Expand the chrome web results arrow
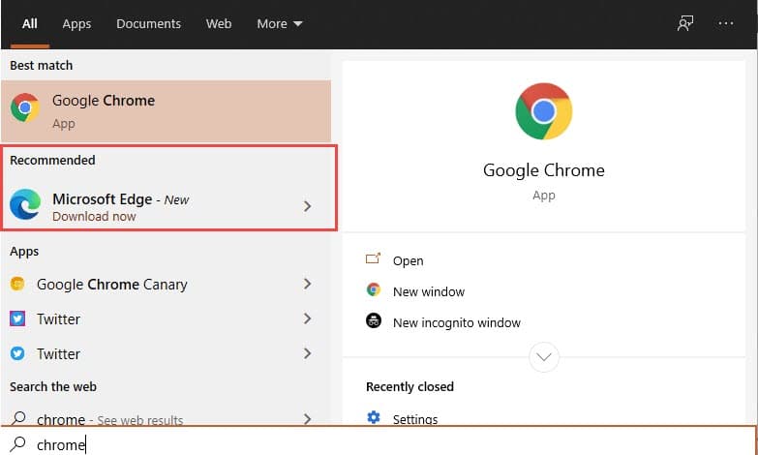 point(308,419)
